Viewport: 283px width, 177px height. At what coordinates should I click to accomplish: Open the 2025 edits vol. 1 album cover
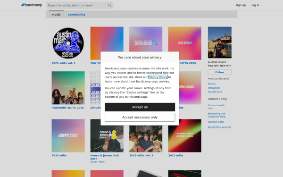(x=68, y=43)
